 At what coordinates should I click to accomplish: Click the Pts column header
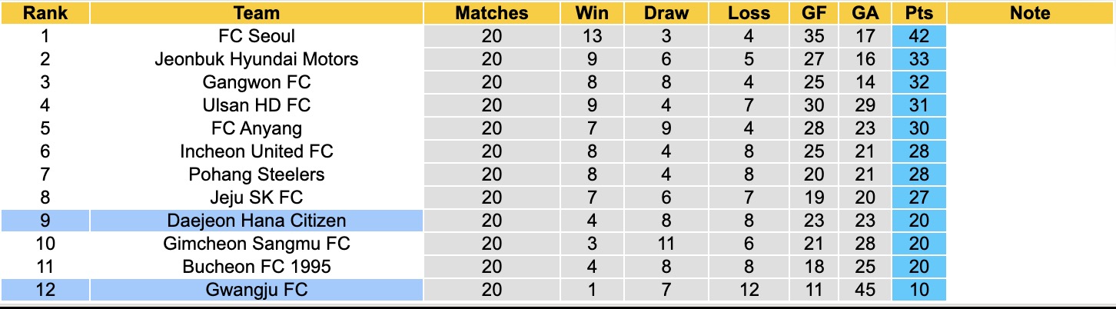click(x=918, y=13)
